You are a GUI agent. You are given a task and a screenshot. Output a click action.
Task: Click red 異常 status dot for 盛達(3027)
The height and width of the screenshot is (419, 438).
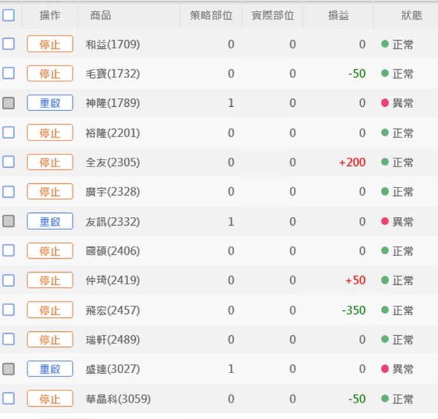pyautogui.click(x=385, y=369)
